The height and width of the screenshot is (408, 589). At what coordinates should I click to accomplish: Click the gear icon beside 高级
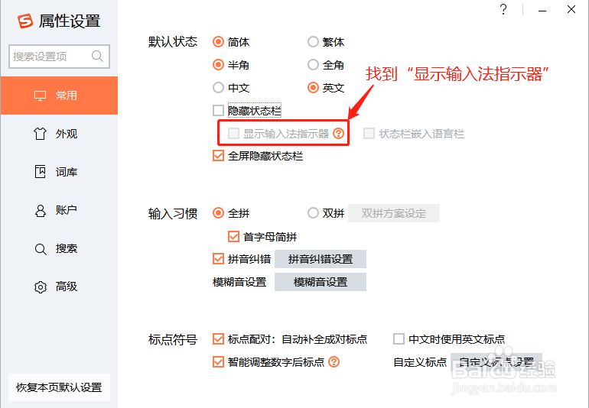pyautogui.click(x=41, y=287)
